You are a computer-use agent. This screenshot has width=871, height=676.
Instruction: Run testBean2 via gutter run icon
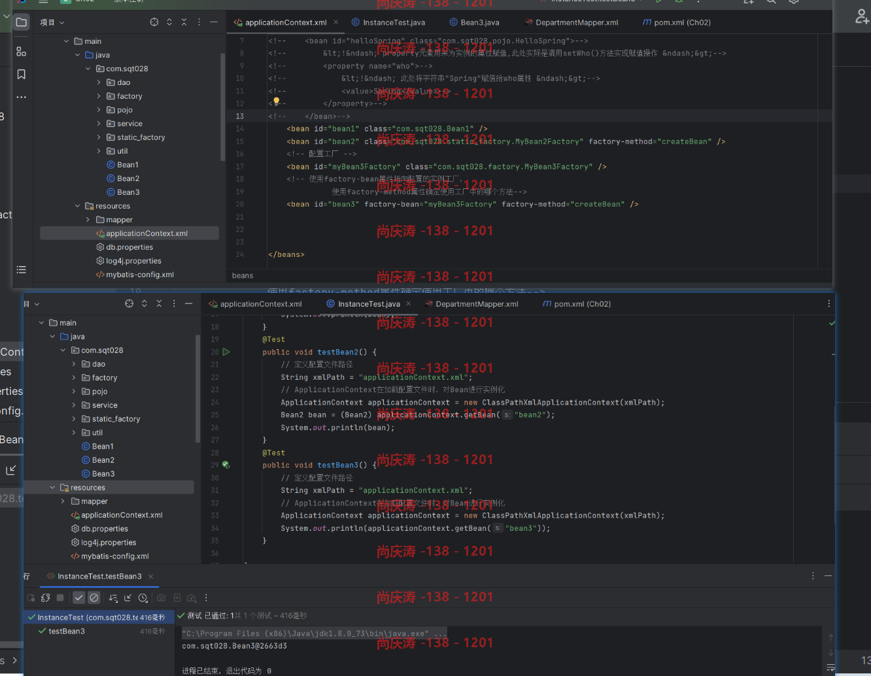226,352
